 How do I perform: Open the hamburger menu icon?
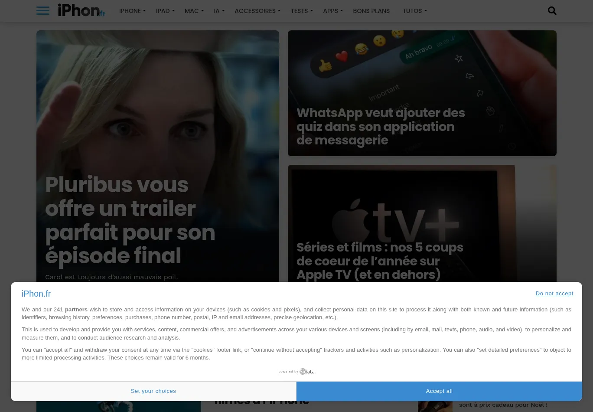click(x=42, y=11)
